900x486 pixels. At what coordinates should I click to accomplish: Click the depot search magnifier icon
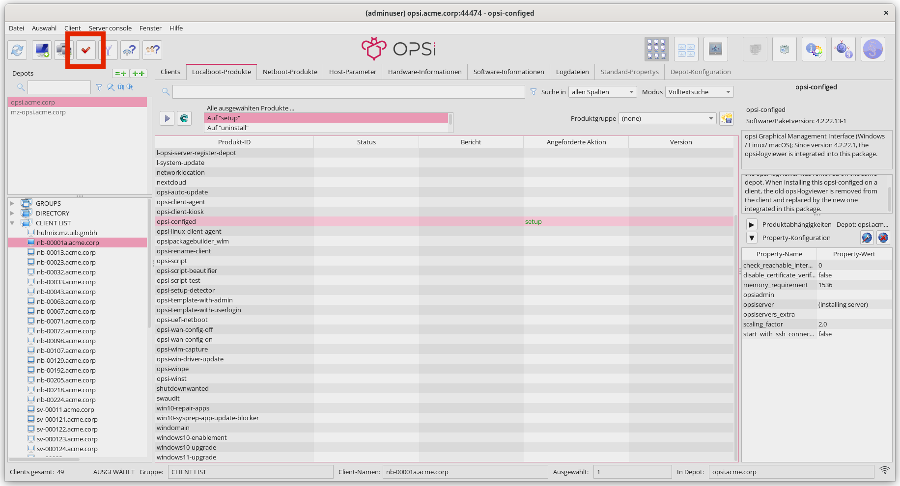[x=21, y=87]
